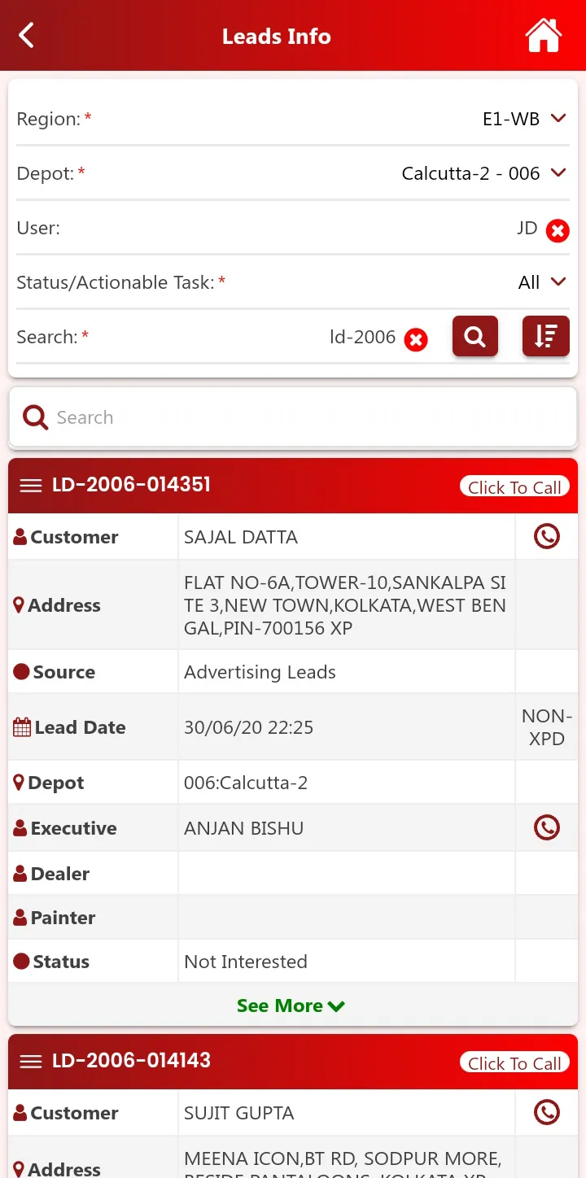Image resolution: width=586 pixels, height=1178 pixels.
Task: Click the FLAT NO-6A address text
Action: (345, 605)
